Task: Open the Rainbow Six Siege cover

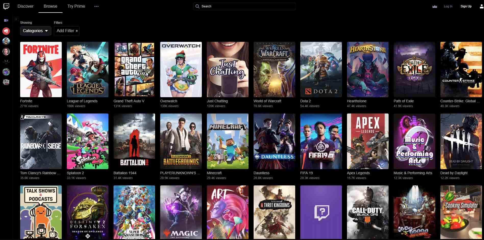Action: pyautogui.click(x=41, y=141)
